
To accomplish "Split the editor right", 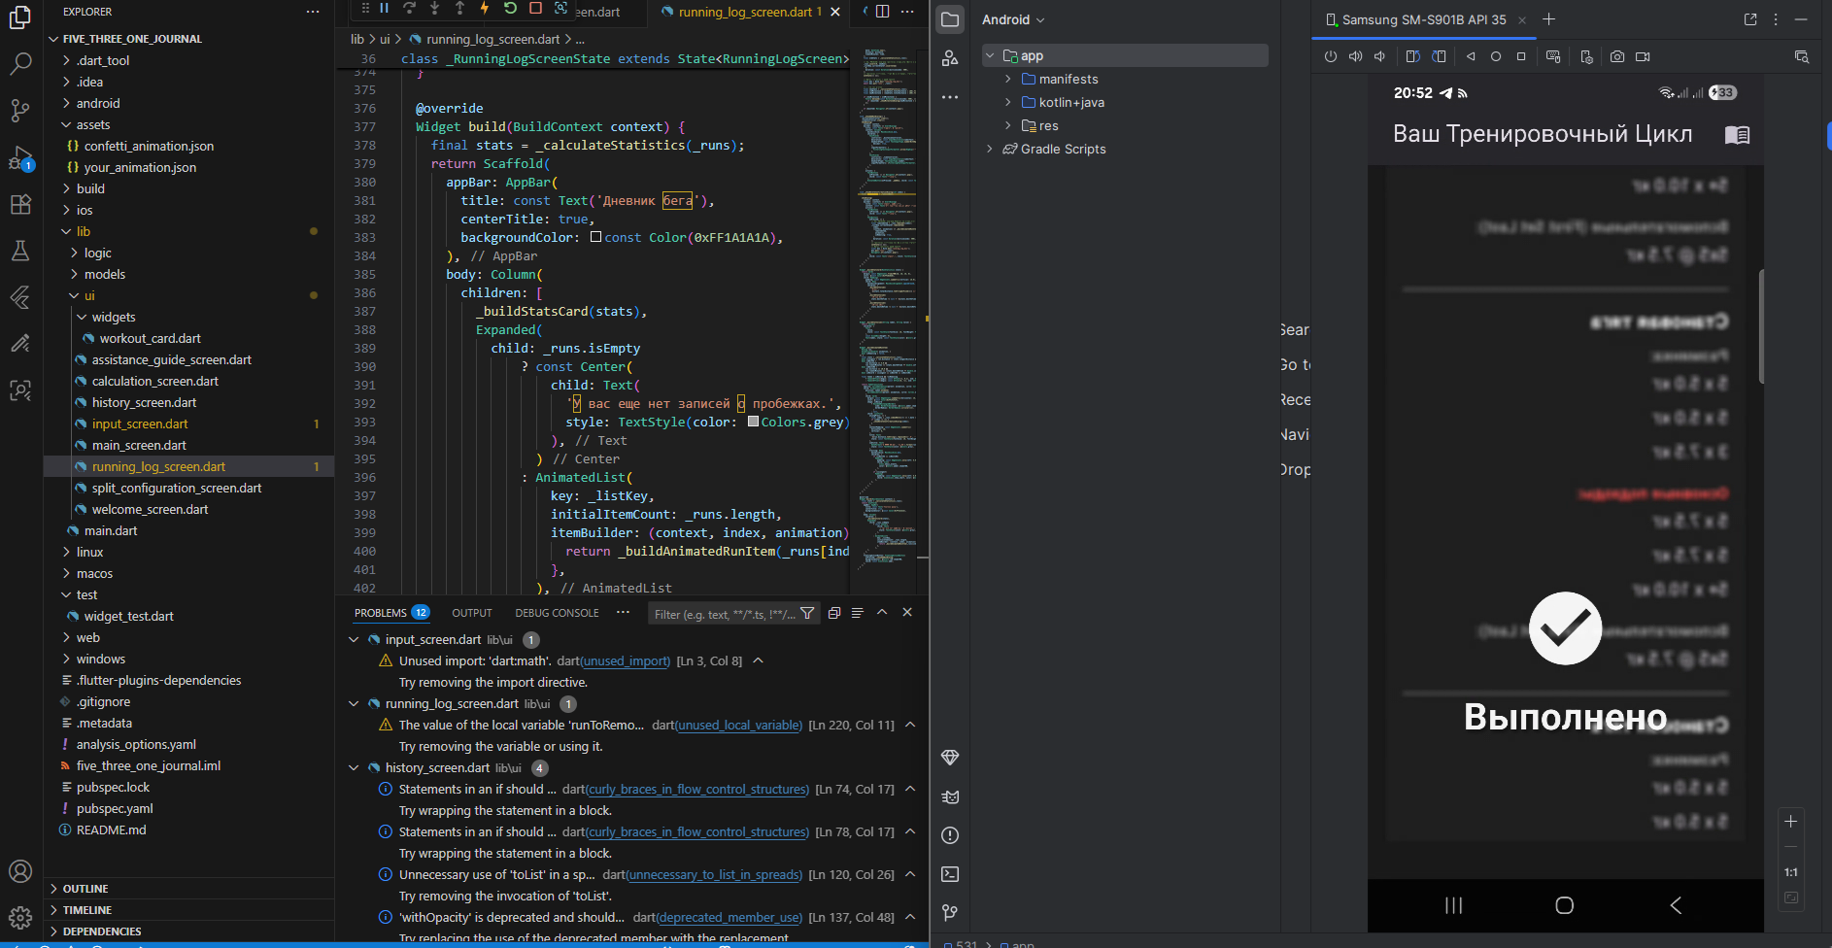I will 882,12.
